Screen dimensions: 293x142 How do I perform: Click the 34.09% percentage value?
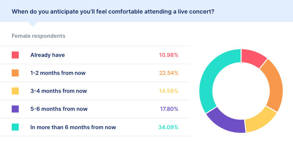tap(168, 127)
